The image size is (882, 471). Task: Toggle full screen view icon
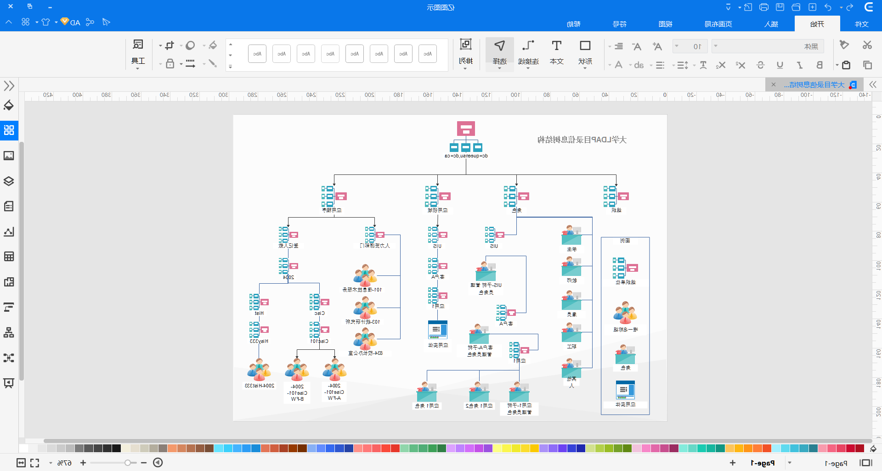[x=34, y=463]
